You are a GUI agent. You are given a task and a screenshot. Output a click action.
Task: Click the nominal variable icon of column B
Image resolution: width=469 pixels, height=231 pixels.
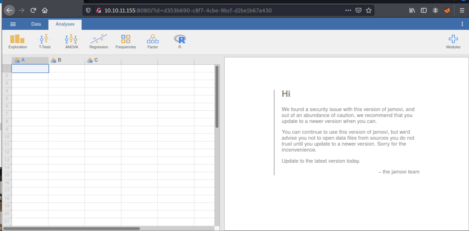pos(54,61)
